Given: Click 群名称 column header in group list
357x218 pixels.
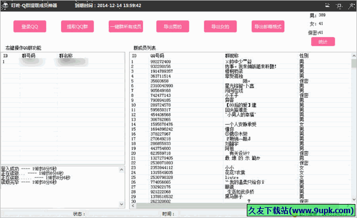Looking at the screenshot, I should (66, 55).
